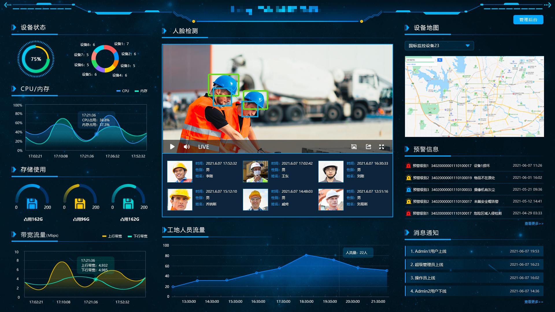
Task: Click the 设备1: 7 donut label
Action: pos(121,44)
